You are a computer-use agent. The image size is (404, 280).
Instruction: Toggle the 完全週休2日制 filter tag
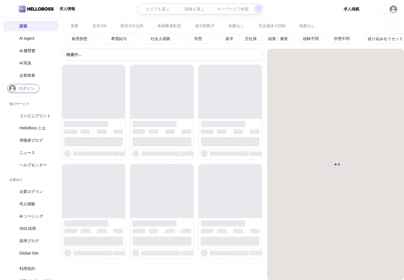coord(272,26)
